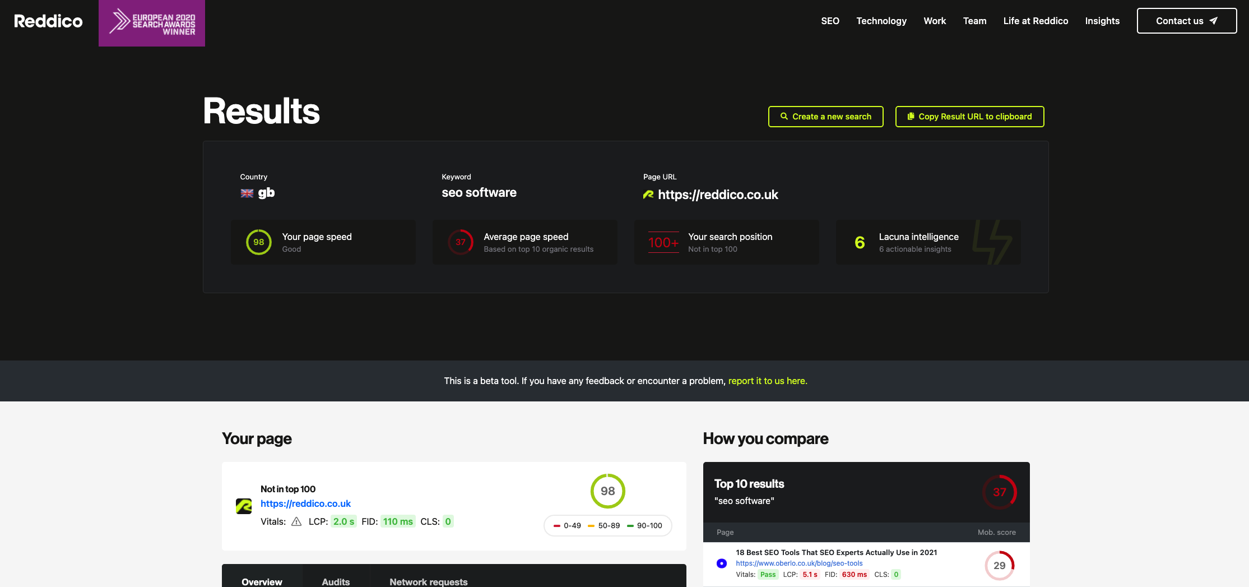The width and height of the screenshot is (1249, 587).
Task: Click the Top 10 results heading
Action: 749,484
